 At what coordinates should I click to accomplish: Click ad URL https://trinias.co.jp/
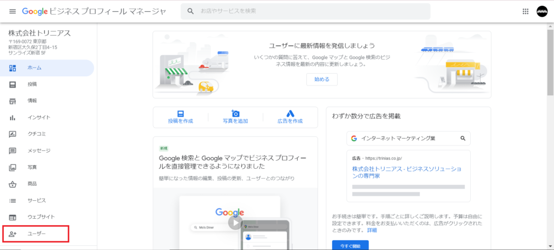383,158
